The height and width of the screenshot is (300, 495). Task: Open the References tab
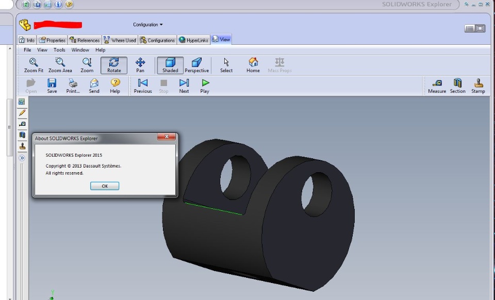coord(85,40)
